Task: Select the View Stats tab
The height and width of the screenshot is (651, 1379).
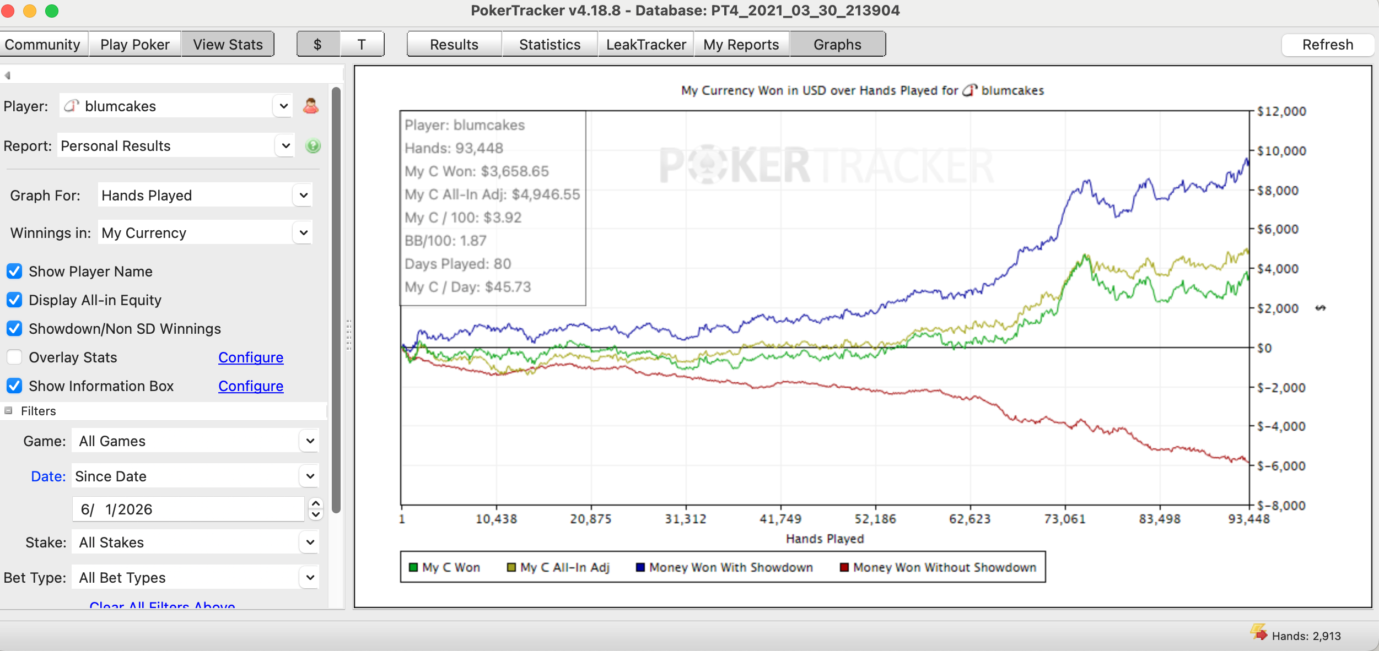Action: tap(228, 45)
